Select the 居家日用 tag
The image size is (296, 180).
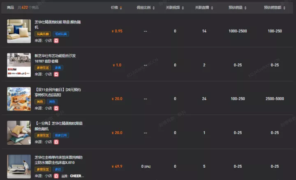[x=61, y=135]
